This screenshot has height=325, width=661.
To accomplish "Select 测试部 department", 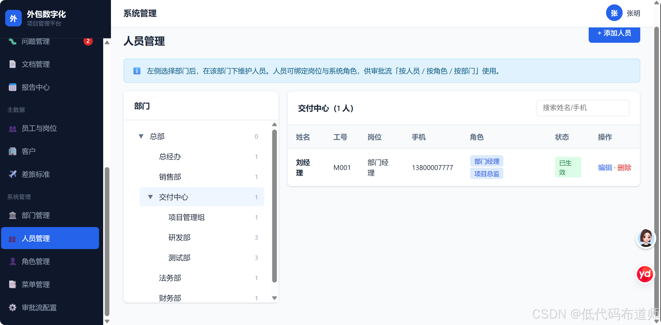I will point(207,258).
